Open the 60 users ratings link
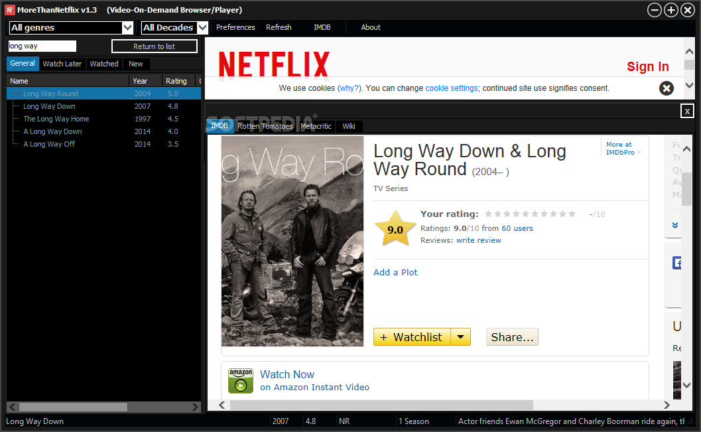 tap(517, 228)
